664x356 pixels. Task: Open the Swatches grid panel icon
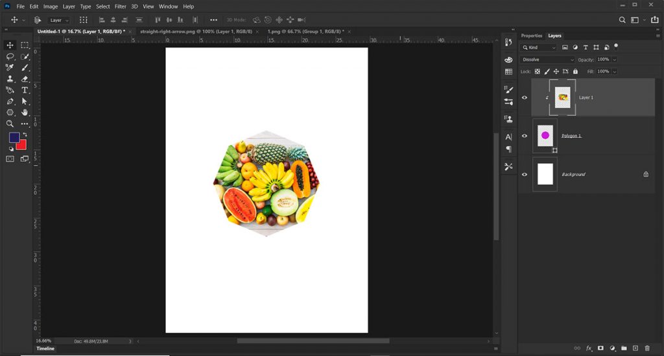(x=508, y=72)
